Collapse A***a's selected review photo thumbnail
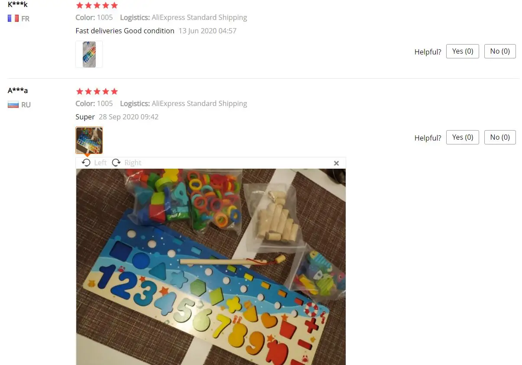522x365 pixels. coord(89,140)
